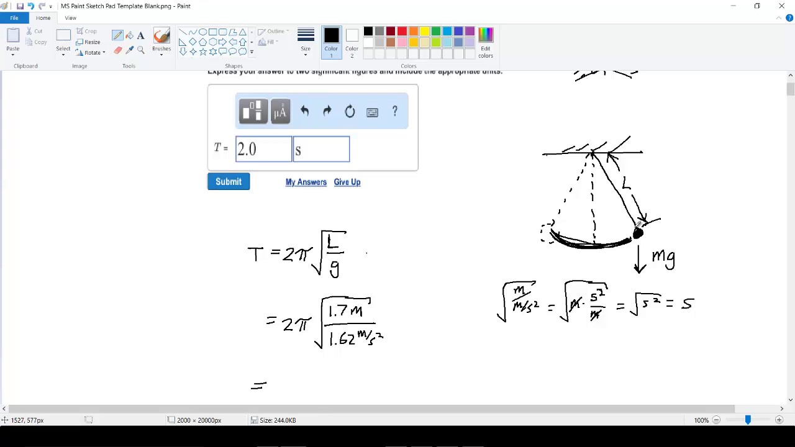The width and height of the screenshot is (795, 447).
Task: Expand the Shapes gallery more arrow
Action: (x=252, y=52)
